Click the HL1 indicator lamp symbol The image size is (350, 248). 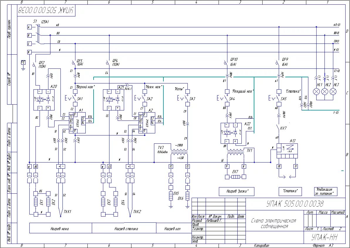pos(317,92)
